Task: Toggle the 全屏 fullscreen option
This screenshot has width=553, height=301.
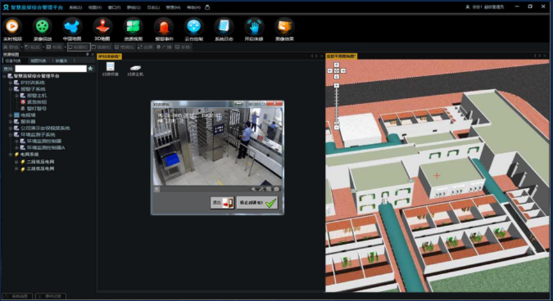Action: pos(145,47)
